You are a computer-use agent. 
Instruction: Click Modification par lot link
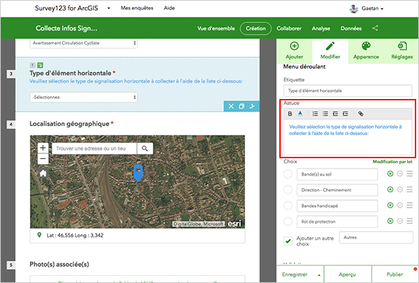tap(392, 162)
